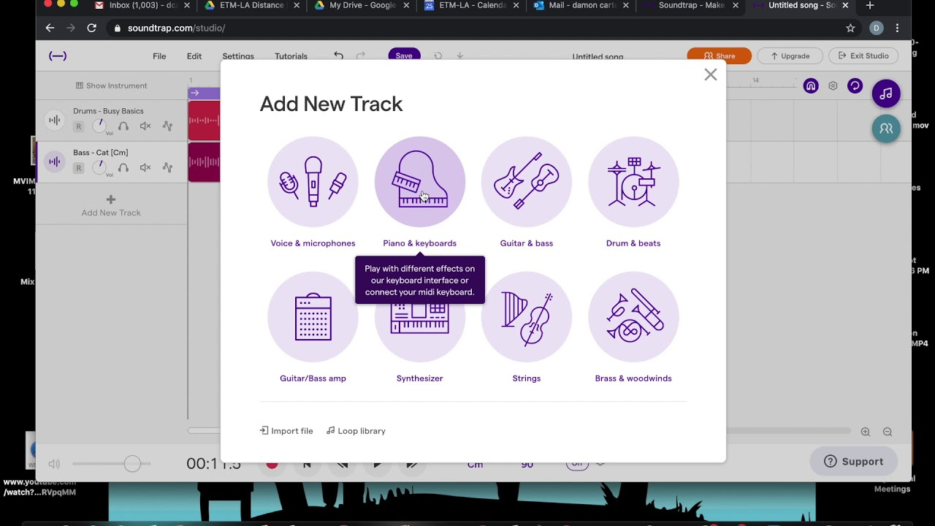Open the tempo value 90 selector
This screenshot has width=935, height=526.
(x=527, y=463)
